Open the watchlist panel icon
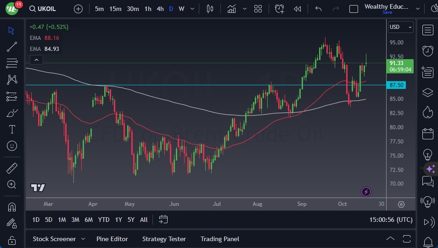This screenshot has width=438, height=248. coord(427,30)
